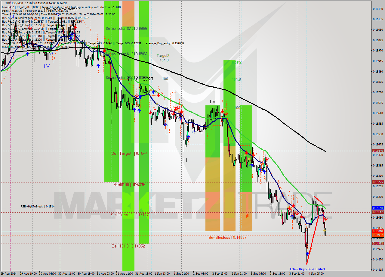Click the red sell arrow near the chart's highest peak

point(75,27)
